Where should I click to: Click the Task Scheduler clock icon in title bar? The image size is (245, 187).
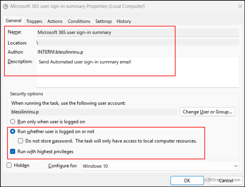(5, 6)
